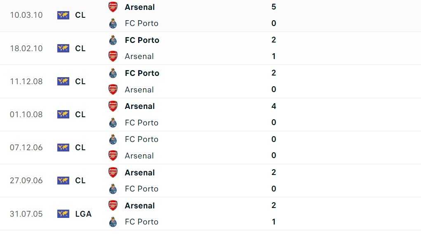Screen dimensions: 421x234
Task: Click FC Porto crest in 18.02.10 match
Action: (x=113, y=40)
